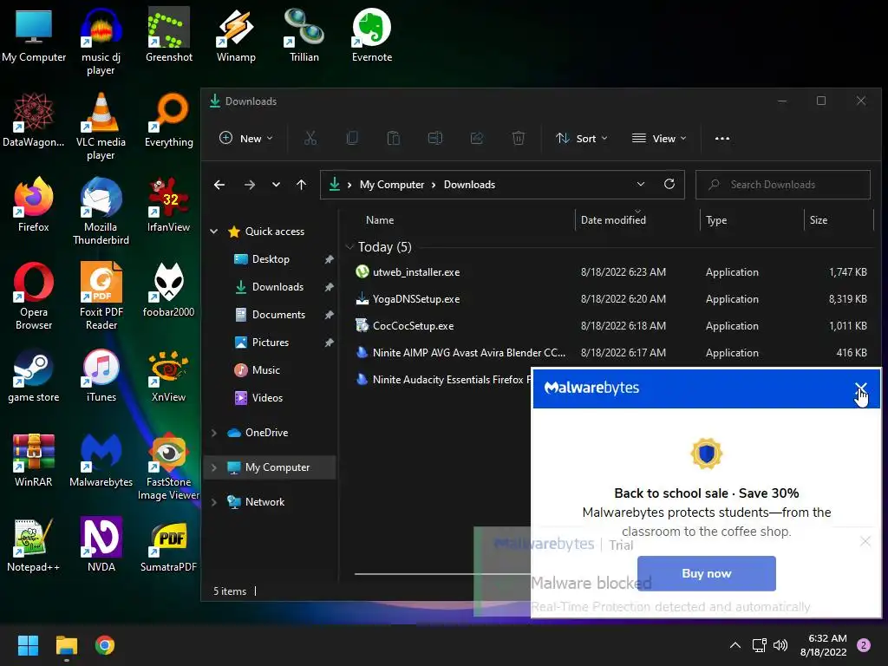The image size is (888, 666).
Task: Refresh the Downloads folder view
Action: 669,184
